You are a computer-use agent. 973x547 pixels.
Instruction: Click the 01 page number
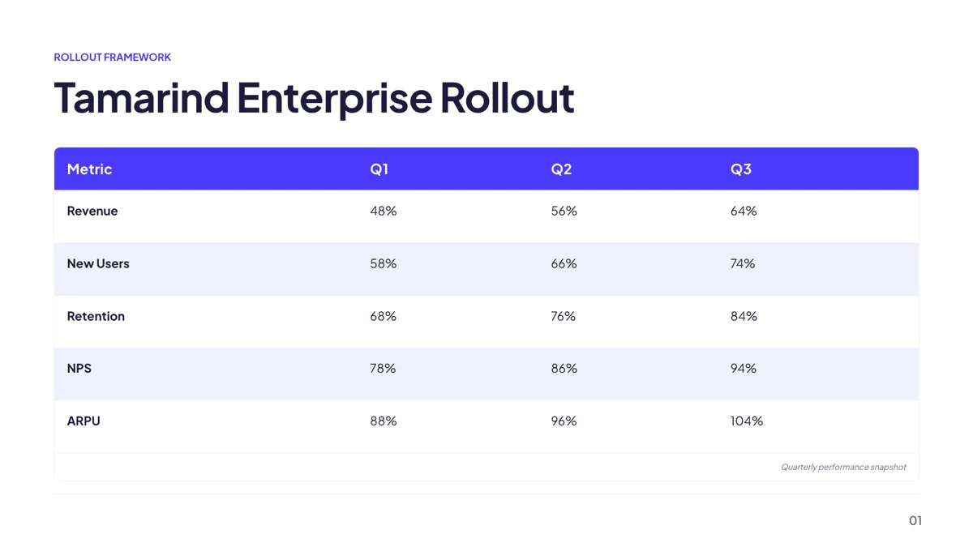point(915,520)
